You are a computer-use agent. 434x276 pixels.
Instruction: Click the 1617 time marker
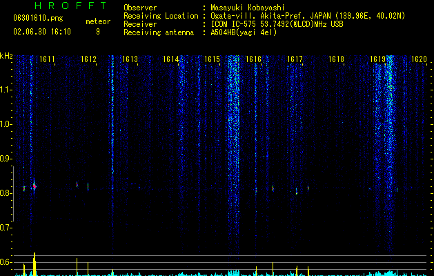pos(295,59)
